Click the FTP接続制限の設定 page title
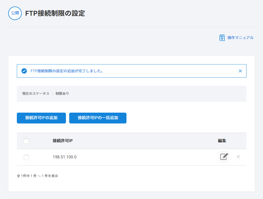263x199 pixels. click(x=55, y=14)
